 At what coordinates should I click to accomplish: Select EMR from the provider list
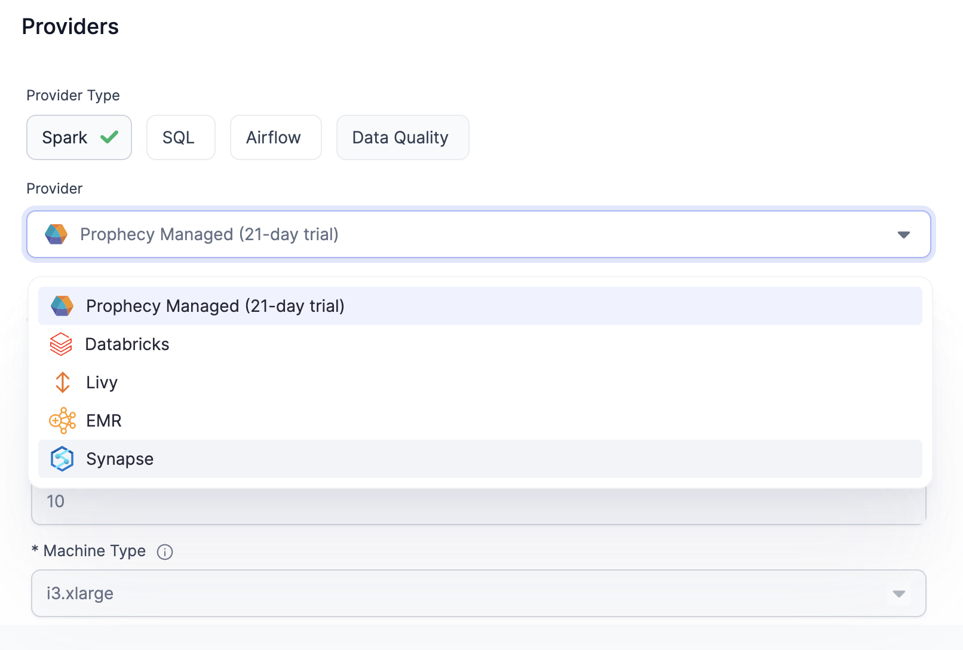(480, 421)
